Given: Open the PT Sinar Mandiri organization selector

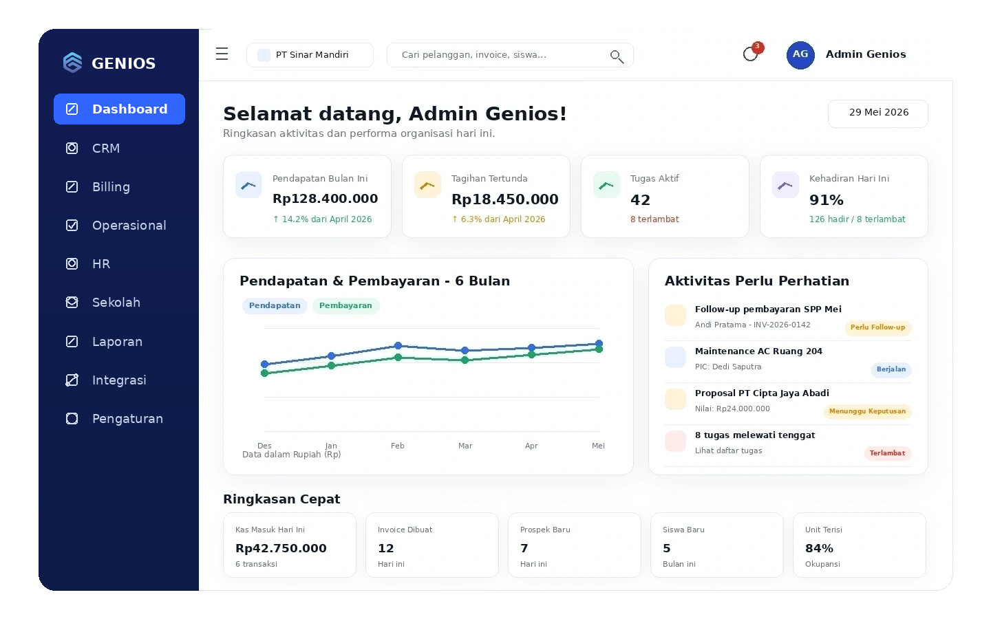Looking at the screenshot, I should [x=310, y=55].
